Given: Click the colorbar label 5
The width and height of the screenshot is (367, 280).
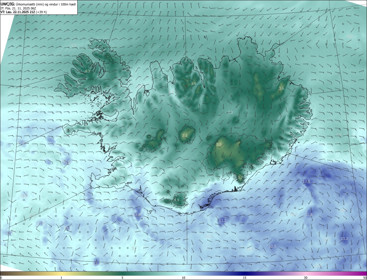Looking at the screenshot, I should pos(122,278).
